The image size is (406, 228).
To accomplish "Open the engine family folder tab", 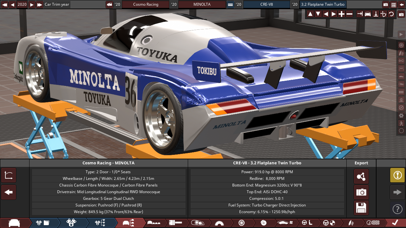I will (x=43, y=223).
